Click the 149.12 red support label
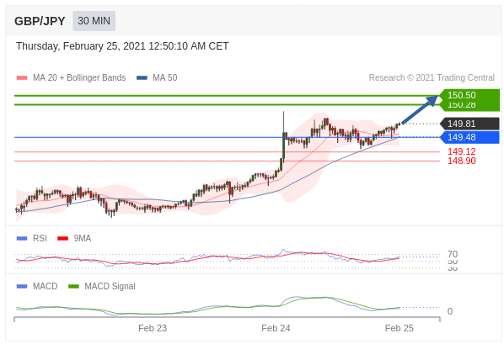504x344 pixels. (x=462, y=151)
